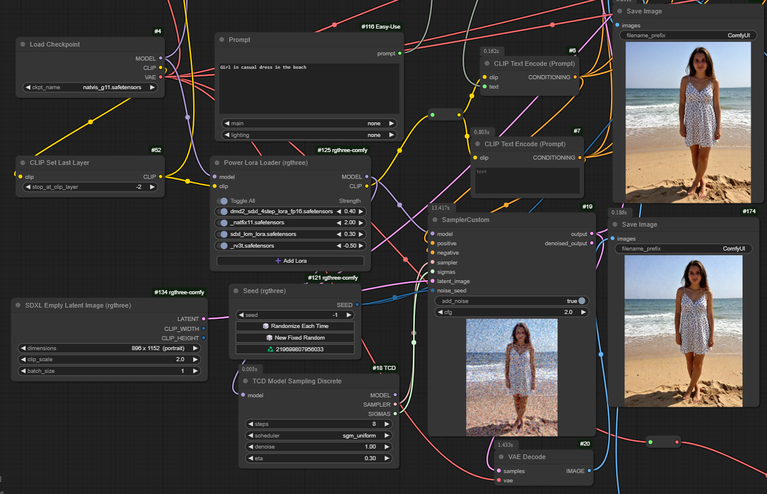Open the dimensions dropdown 896 x 1152 (portrait)

[x=109, y=348]
